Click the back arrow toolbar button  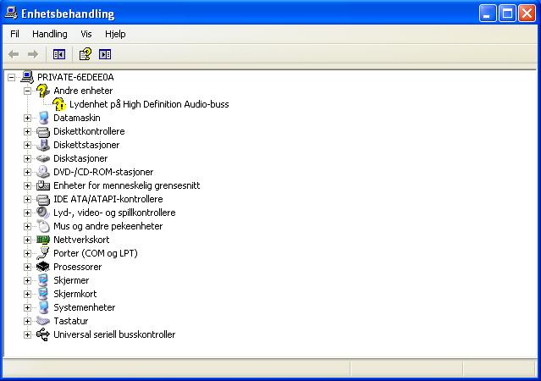tap(14, 54)
